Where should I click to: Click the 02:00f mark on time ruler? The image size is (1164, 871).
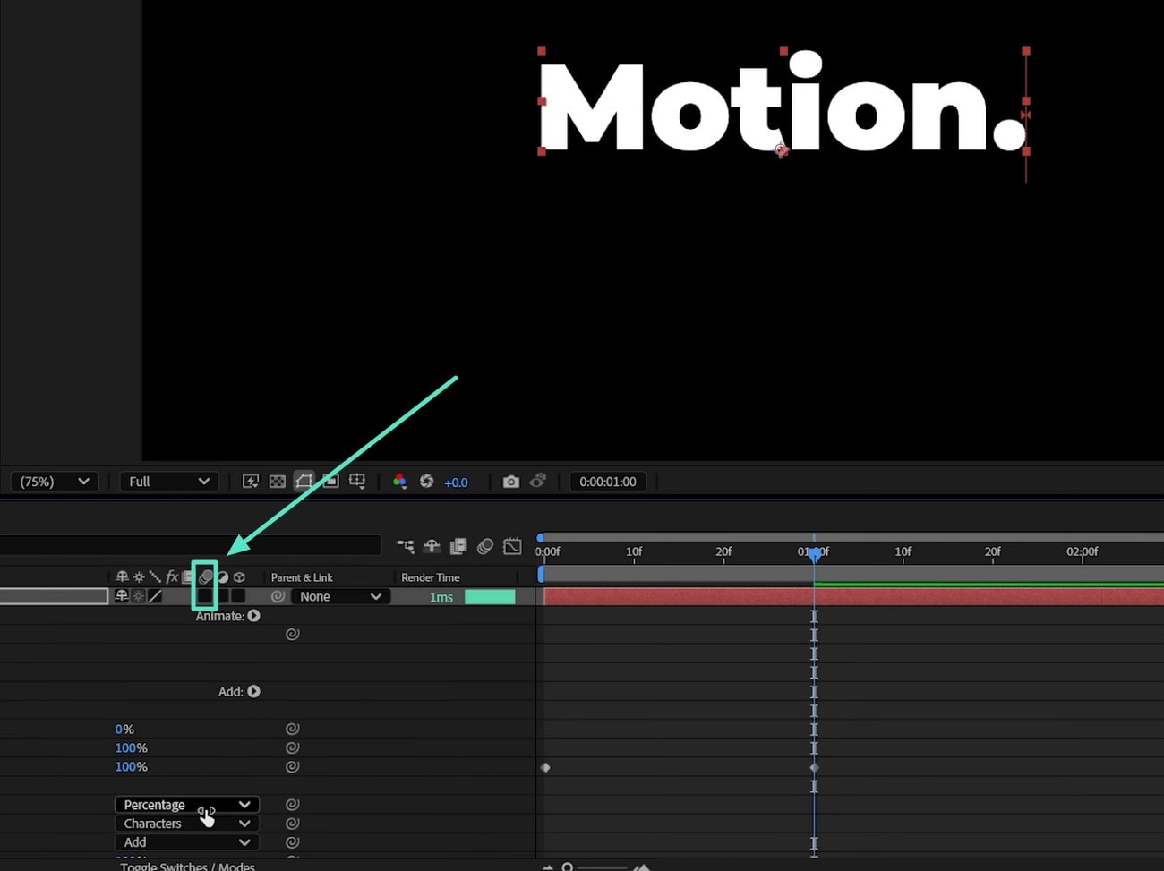coord(1082,551)
